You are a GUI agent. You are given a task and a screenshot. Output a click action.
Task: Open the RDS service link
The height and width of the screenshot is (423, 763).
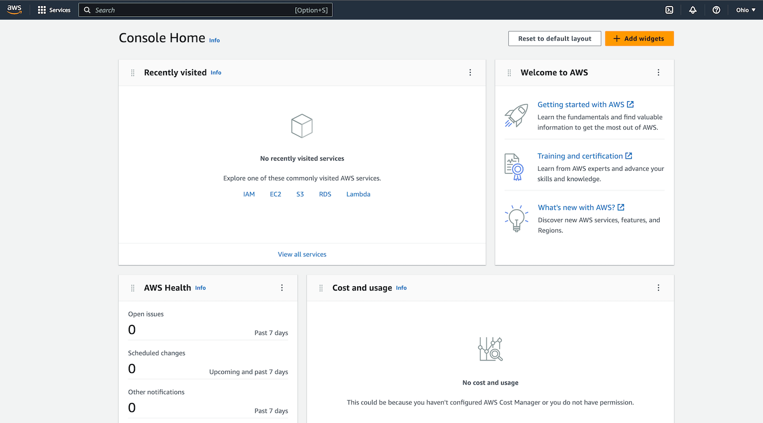click(x=325, y=194)
